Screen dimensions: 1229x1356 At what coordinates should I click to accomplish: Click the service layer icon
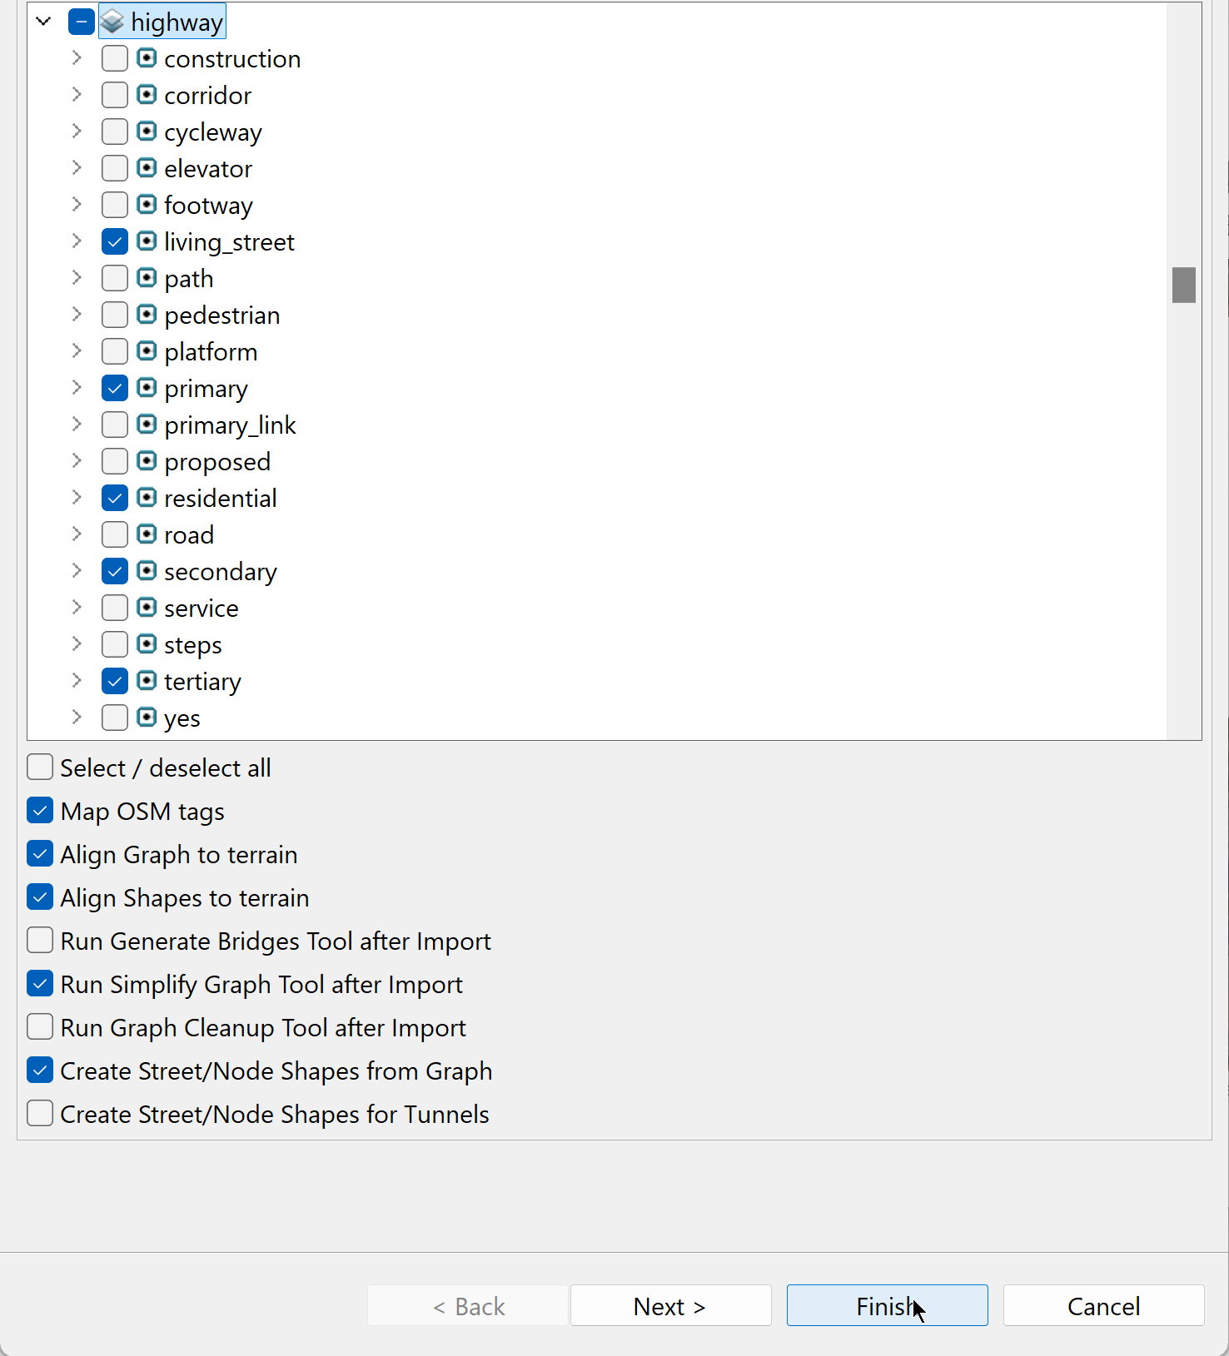click(x=147, y=608)
